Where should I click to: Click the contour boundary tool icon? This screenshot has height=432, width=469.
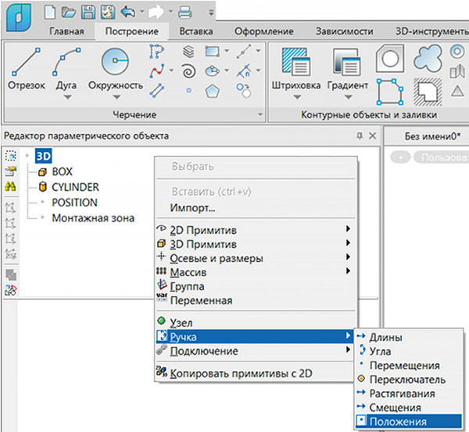coord(390,92)
